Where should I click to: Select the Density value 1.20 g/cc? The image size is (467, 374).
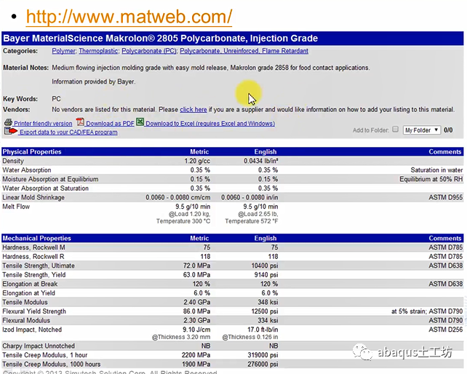tap(197, 161)
